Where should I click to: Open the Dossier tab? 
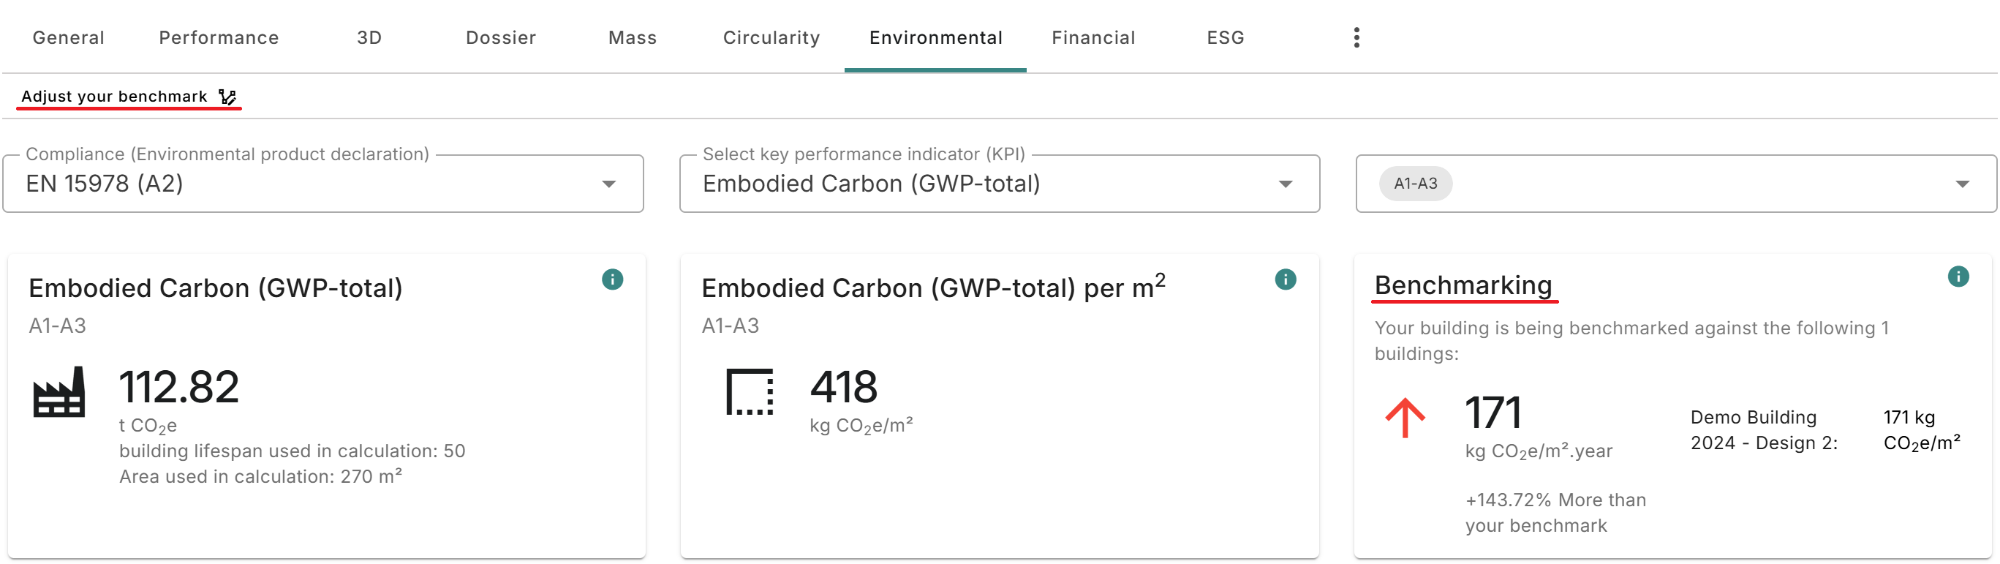[501, 37]
